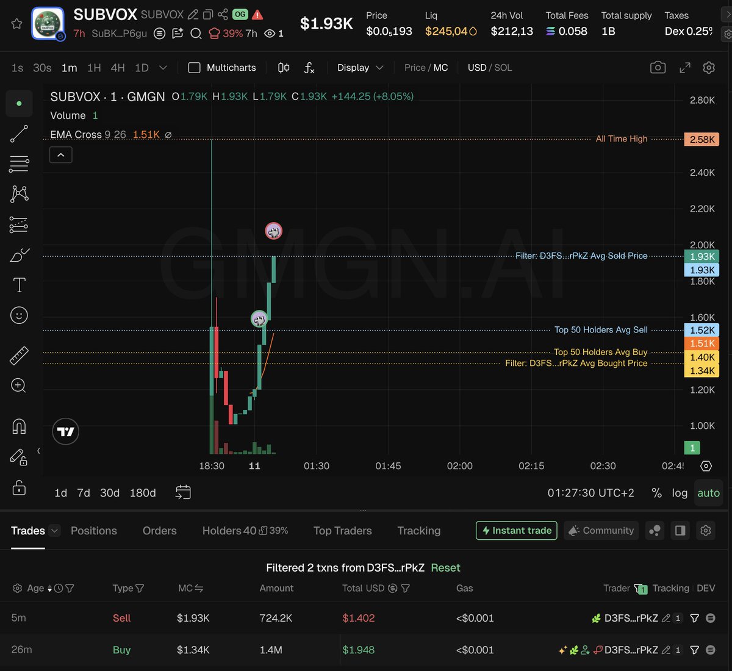This screenshot has height=671, width=732.
Task: Open chart type candlestick selector
Action: (x=284, y=68)
